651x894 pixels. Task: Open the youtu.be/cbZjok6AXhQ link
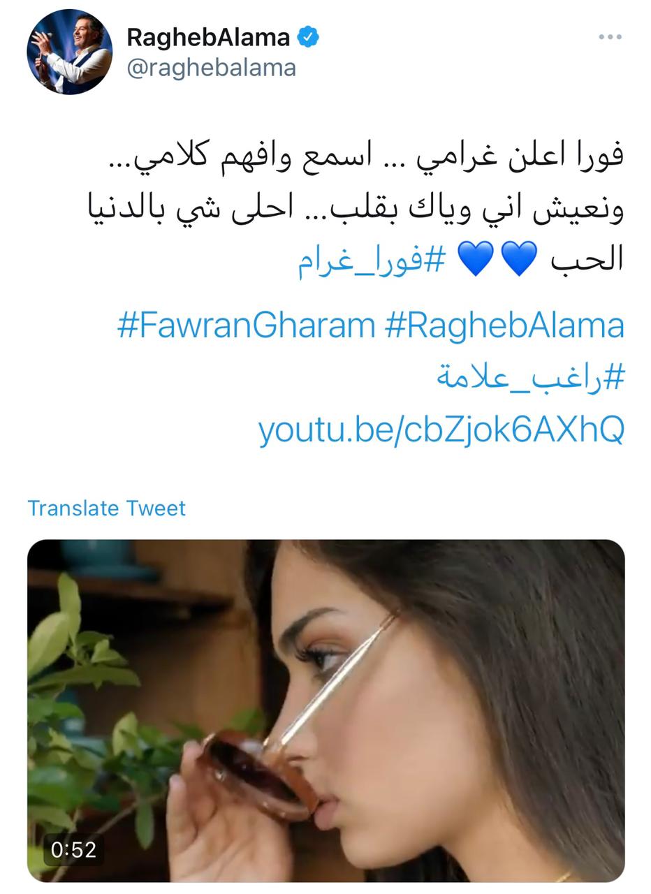click(x=441, y=430)
